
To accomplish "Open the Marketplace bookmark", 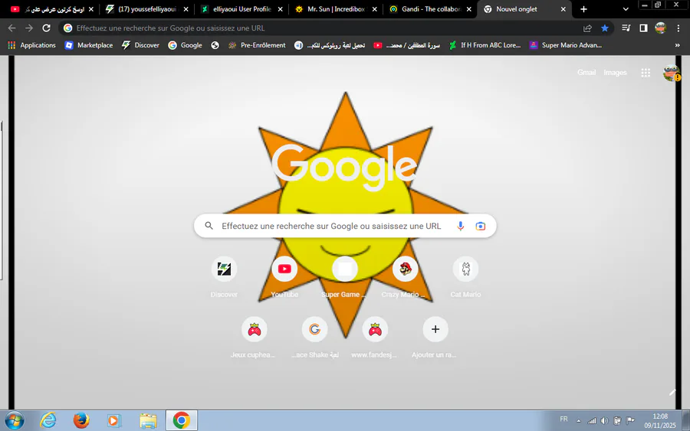I will tap(89, 45).
